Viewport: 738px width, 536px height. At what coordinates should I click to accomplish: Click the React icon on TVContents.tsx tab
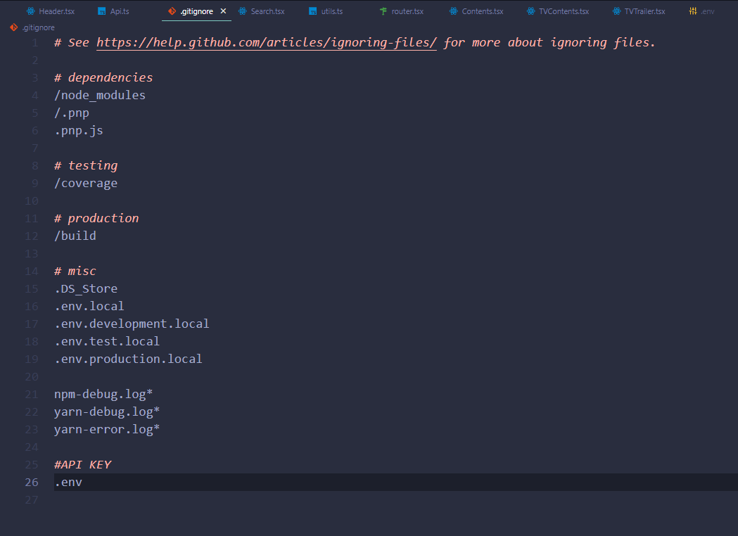[531, 11]
